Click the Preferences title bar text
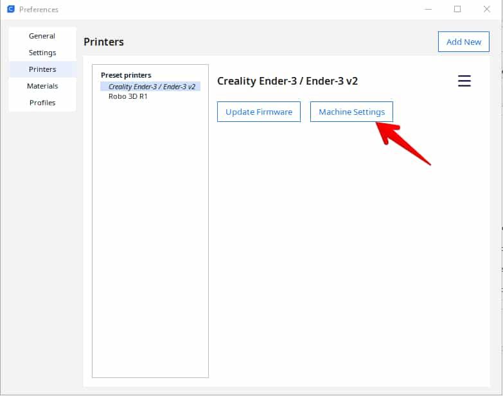This screenshot has width=503, height=396. pos(39,10)
